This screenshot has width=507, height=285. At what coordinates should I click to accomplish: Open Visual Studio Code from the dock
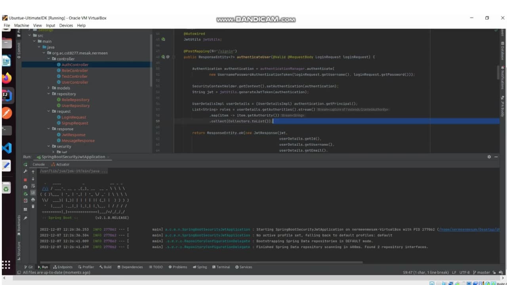coord(7,148)
